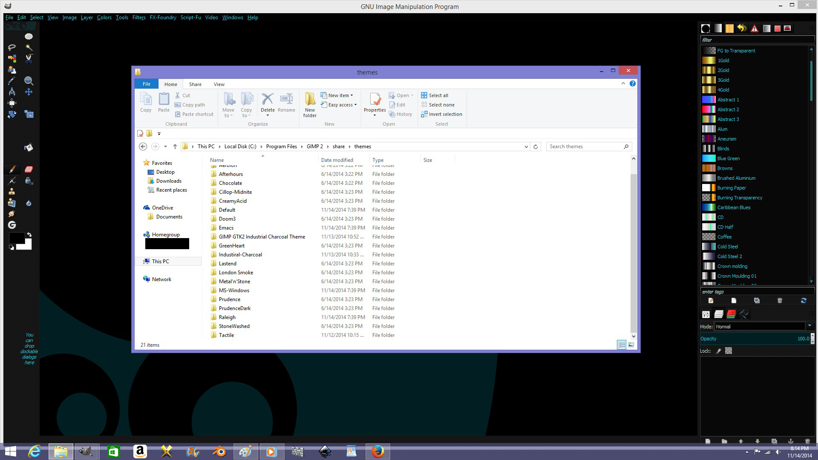Select the Bucket Fill tool
Screen dimensions: 818x460
(x=29, y=147)
